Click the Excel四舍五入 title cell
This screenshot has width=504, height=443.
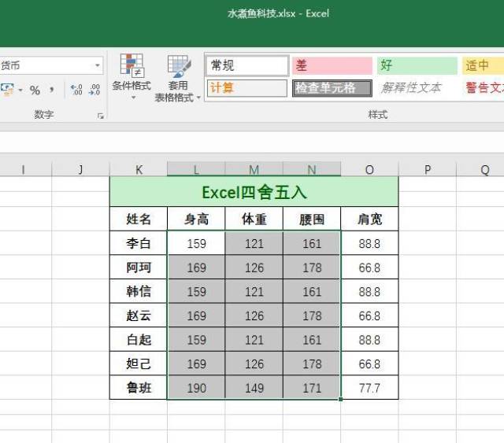click(x=254, y=192)
